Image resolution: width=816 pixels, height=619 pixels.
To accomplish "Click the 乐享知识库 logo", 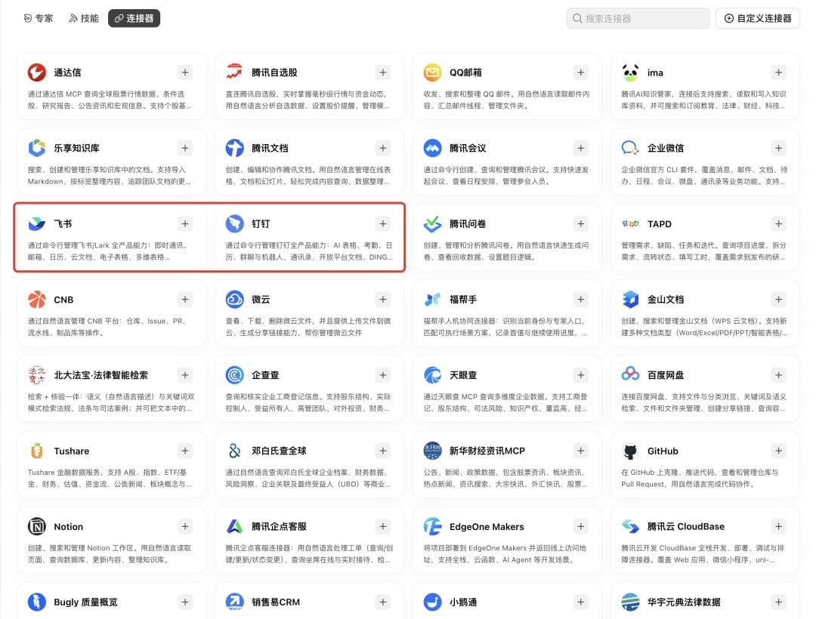I will click(x=37, y=148).
